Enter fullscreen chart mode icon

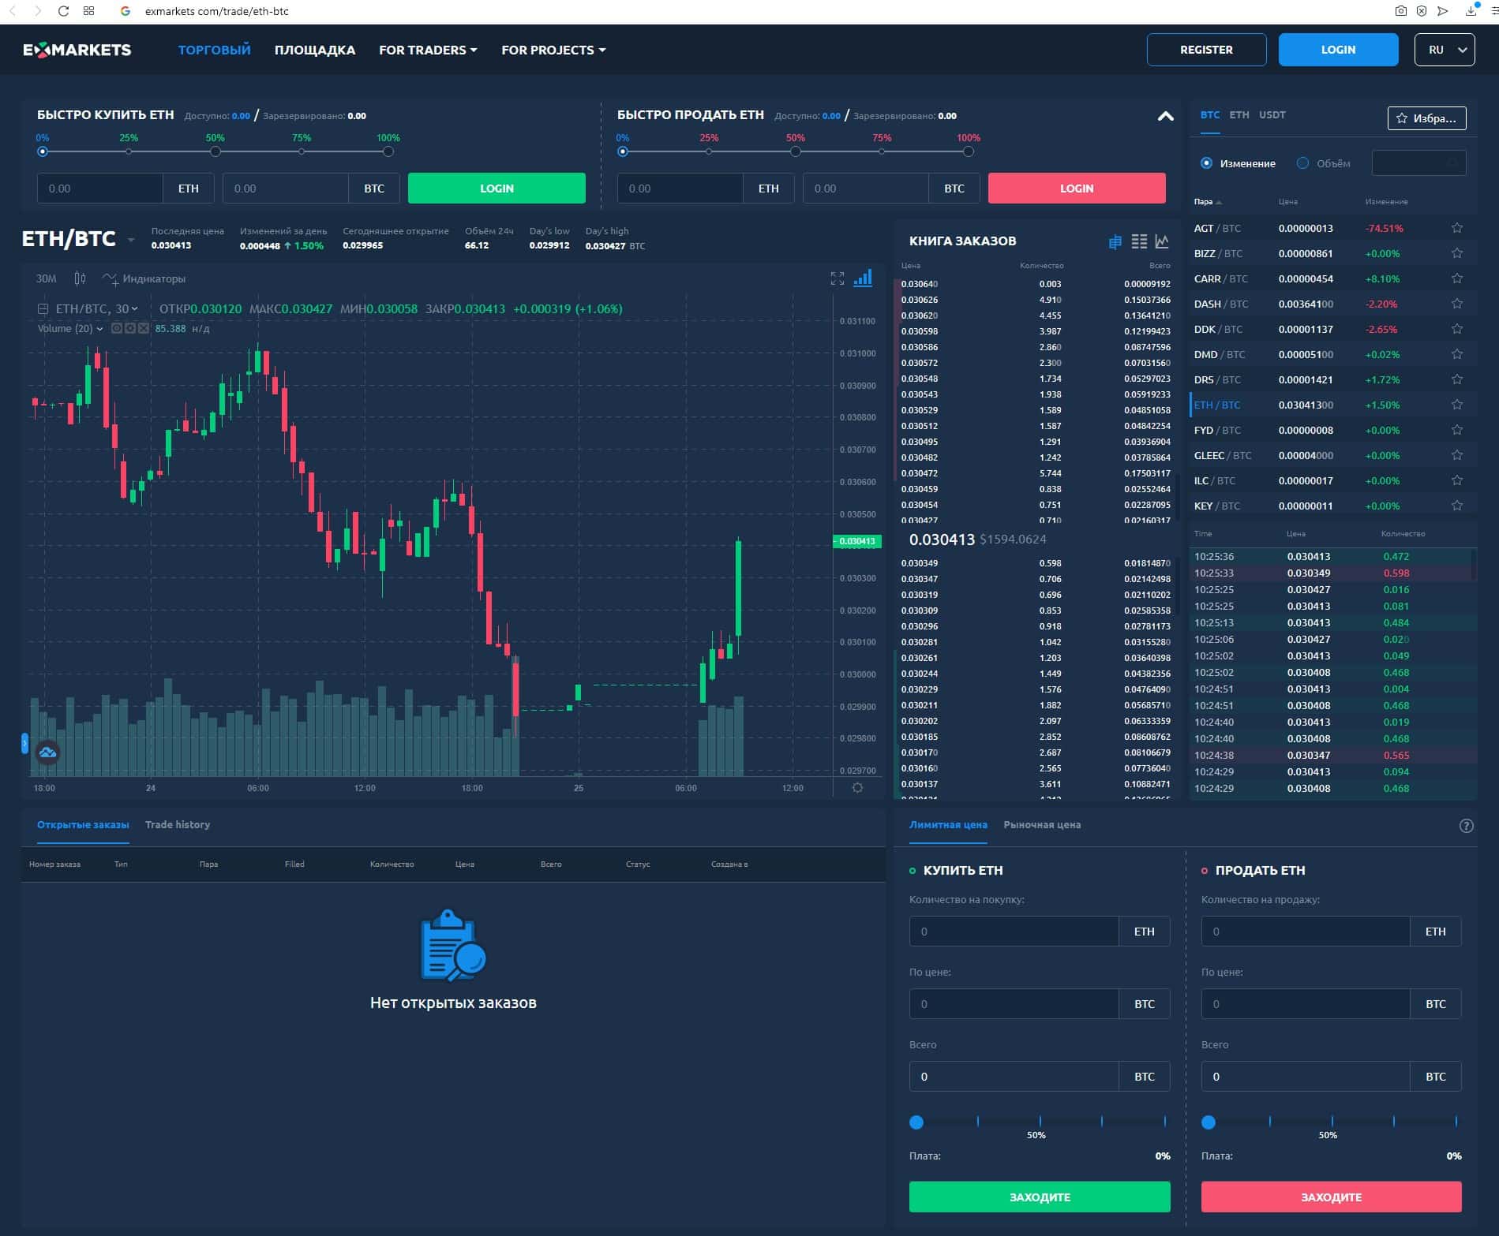(x=838, y=278)
